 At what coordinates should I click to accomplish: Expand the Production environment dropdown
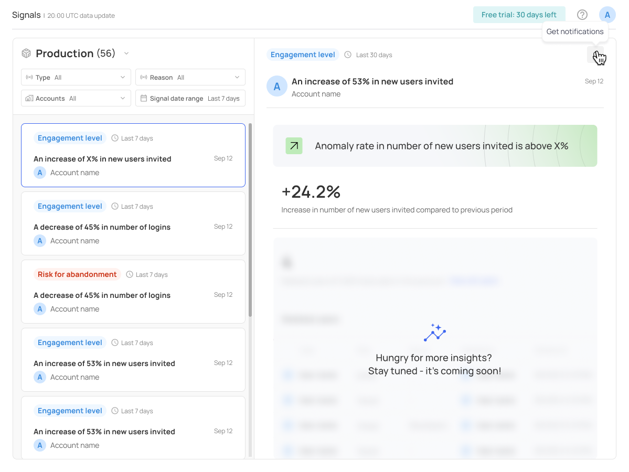pos(126,53)
